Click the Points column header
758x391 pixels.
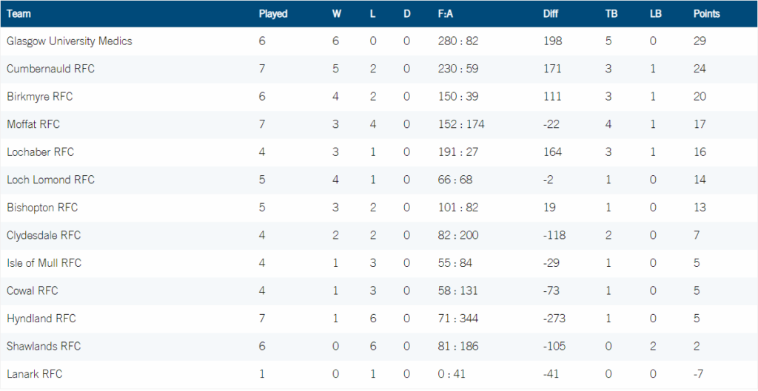(706, 14)
